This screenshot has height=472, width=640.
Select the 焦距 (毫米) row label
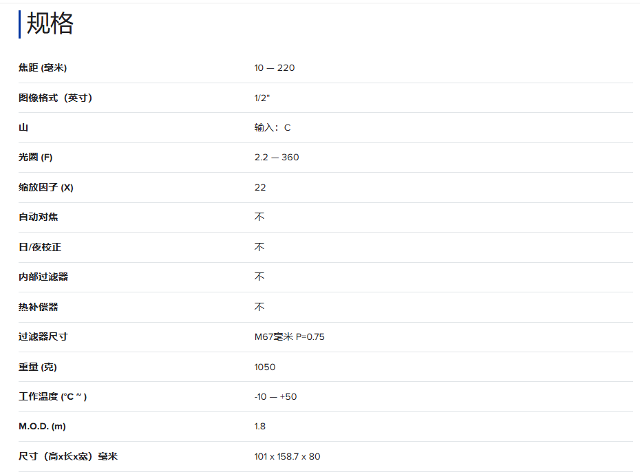point(43,67)
